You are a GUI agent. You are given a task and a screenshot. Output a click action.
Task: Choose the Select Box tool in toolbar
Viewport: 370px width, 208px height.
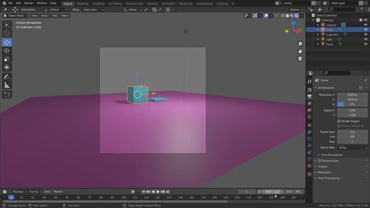tap(7, 25)
